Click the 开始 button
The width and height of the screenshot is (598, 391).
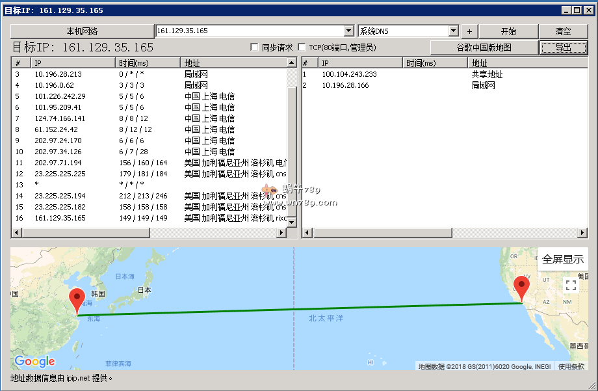(508, 31)
